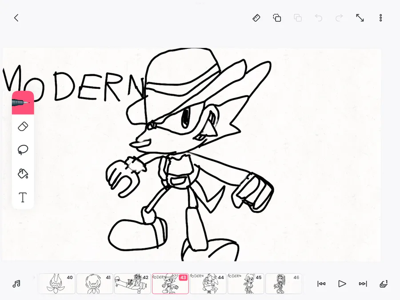Jump to the last frame
Screen dimensions: 400x300
363,284
